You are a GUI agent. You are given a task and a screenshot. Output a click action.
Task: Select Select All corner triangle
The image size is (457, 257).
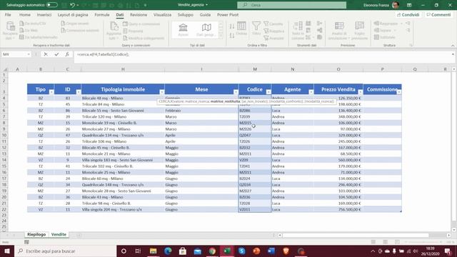(x=5, y=69)
